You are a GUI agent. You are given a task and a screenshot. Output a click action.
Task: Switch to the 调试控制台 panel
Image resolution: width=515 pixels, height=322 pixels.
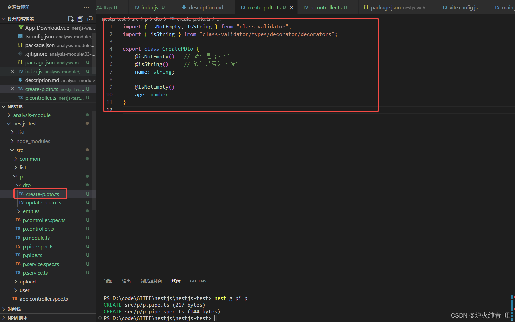click(x=151, y=281)
